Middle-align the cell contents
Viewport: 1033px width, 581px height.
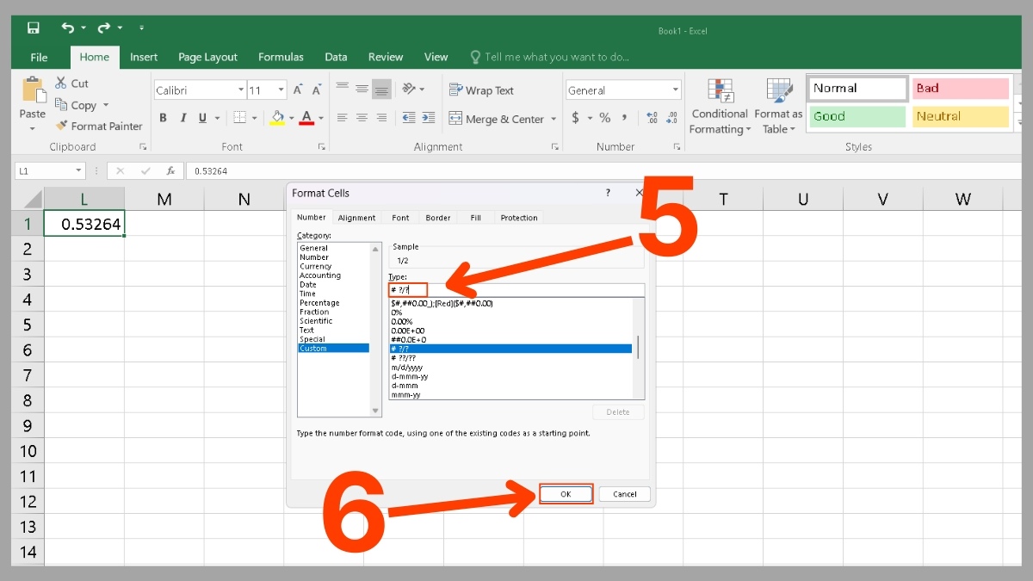[362, 89]
